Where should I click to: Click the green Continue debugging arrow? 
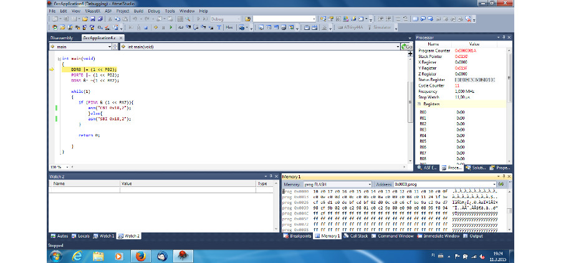[x=171, y=27]
